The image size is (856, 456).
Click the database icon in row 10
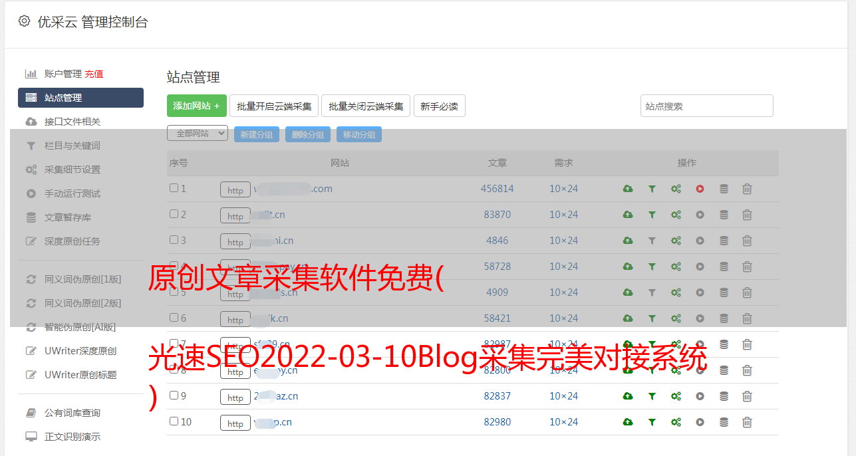724,422
